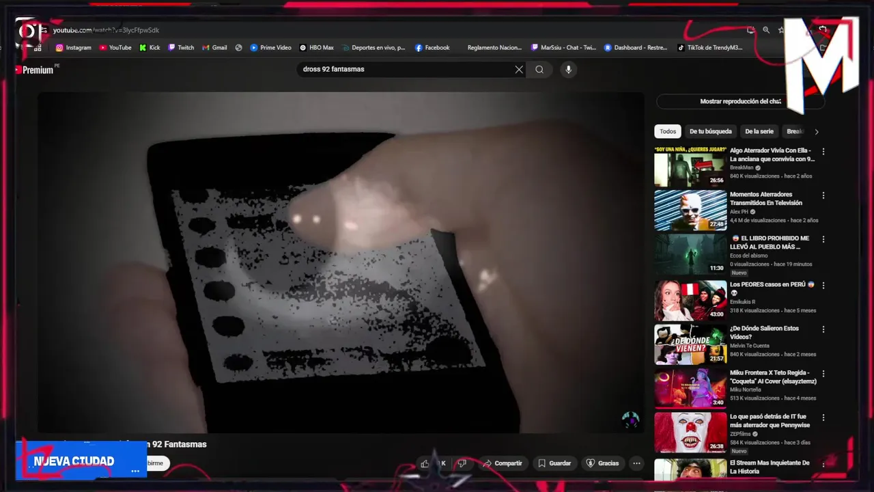The image size is (874, 492).
Task: Open ¿De Dónde Salieron Estos Videos? thumbnail
Action: [x=690, y=344]
